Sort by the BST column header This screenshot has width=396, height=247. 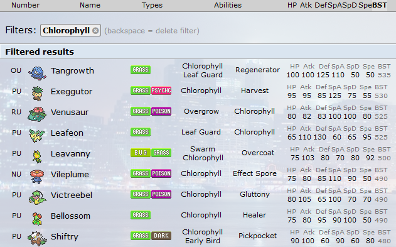point(379,5)
